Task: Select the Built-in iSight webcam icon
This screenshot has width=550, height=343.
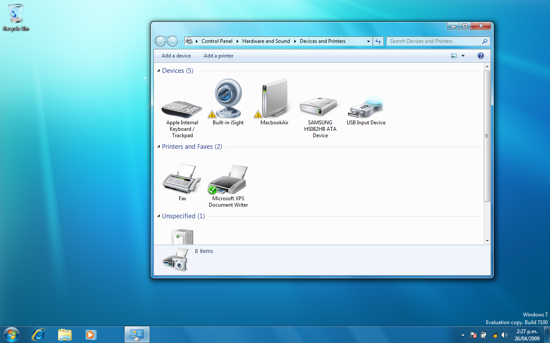Action: (228, 99)
